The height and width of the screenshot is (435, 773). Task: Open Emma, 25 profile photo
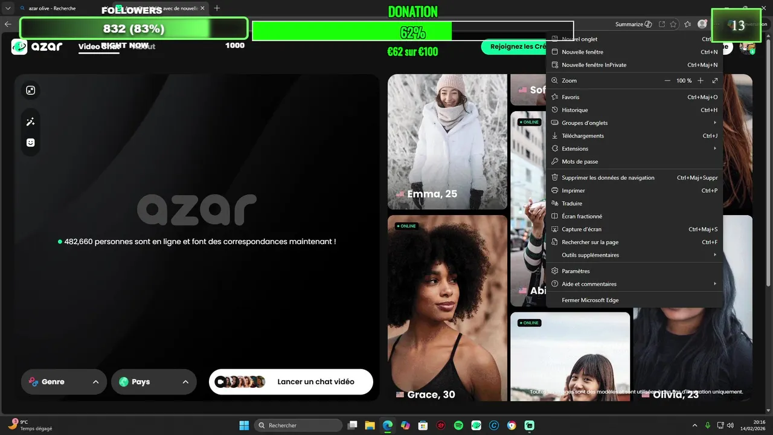(x=447, y=142)
